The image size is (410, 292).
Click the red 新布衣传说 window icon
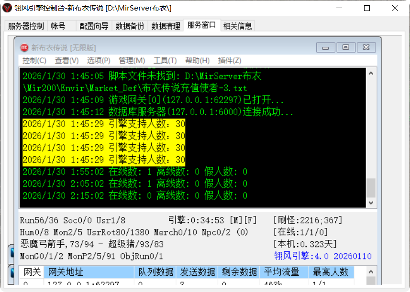tap(24, 47)
